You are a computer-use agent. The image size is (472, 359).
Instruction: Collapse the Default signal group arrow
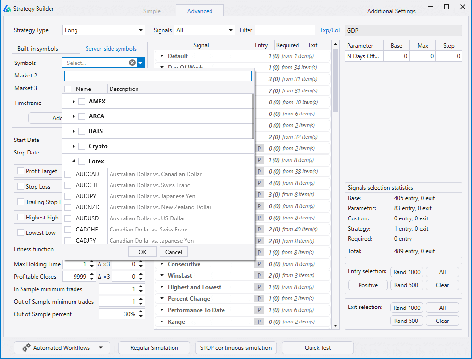(x=162, y=56)
